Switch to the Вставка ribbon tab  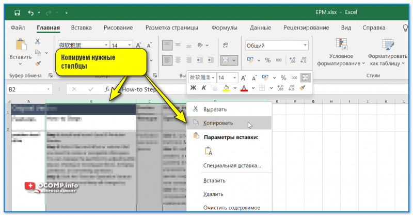pos(82,28)
